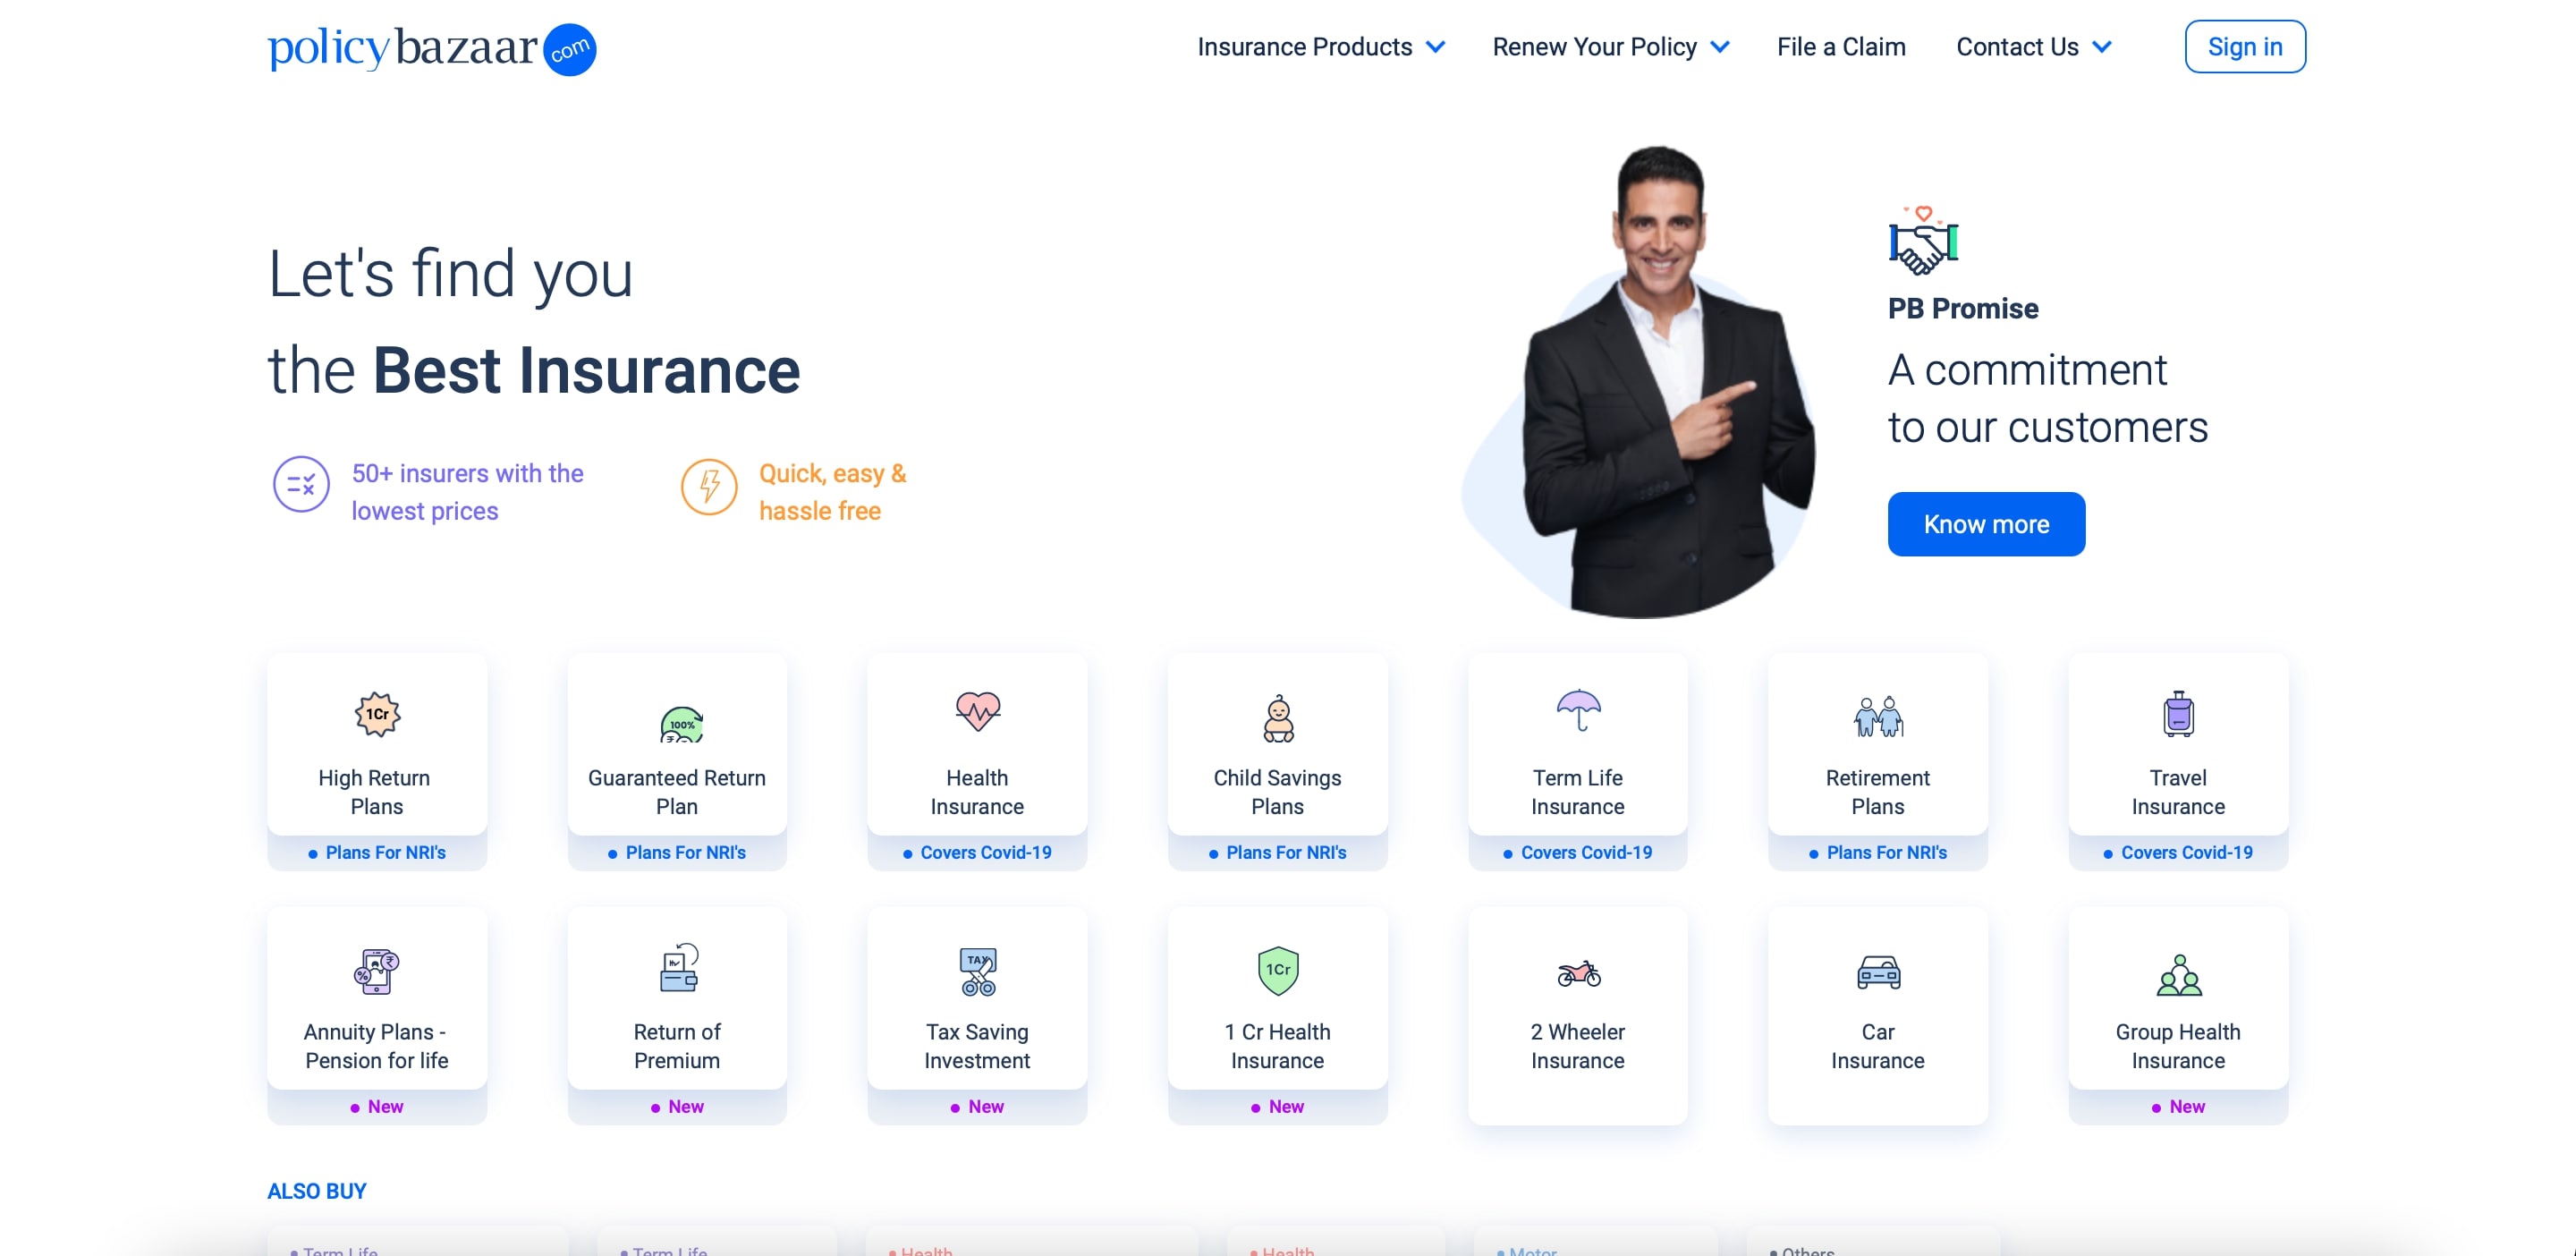Screen dimensions: 2576x1256
Task: Open Health Insurance heart pulse icon
Action: coord(977,712)
